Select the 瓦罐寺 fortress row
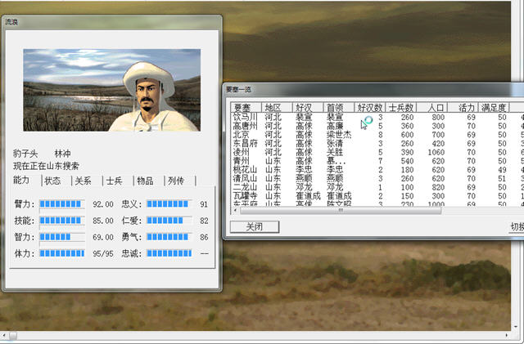The height and width of the screenshot is (344, 524). coord(377,196)
